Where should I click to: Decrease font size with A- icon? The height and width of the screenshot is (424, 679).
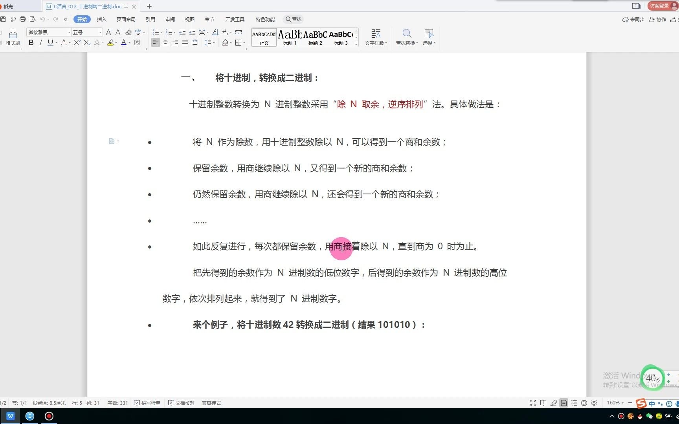point(118,32)
